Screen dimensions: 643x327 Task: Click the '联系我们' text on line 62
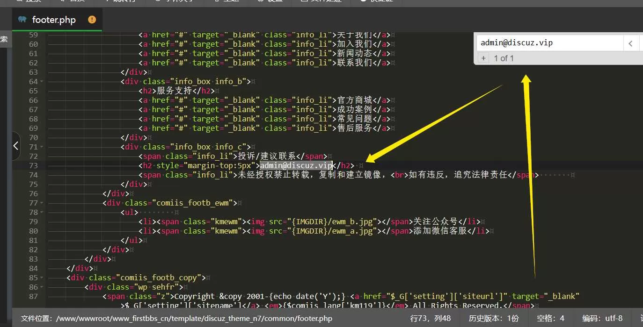coord(355,63)
